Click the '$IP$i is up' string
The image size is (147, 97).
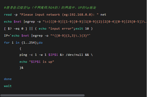(42, 62)
